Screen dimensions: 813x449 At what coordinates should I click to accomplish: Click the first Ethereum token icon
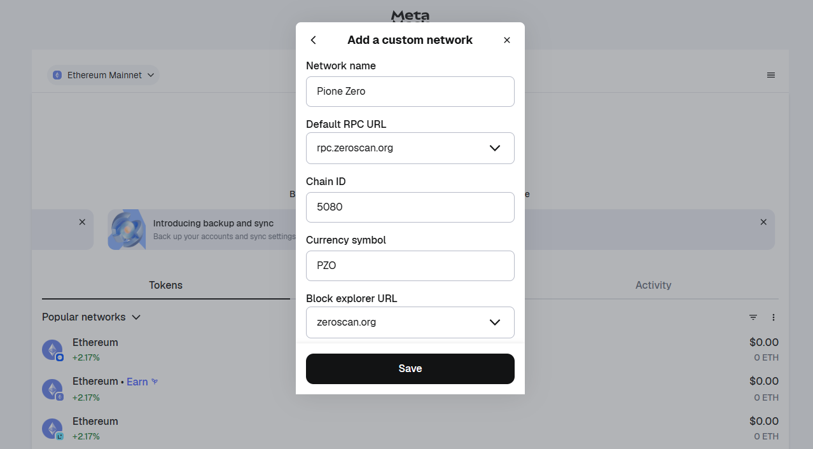click(x=52, y=350)
